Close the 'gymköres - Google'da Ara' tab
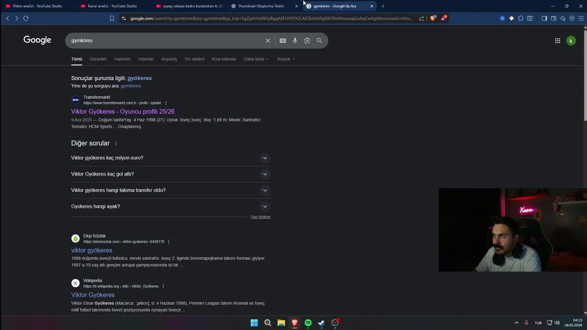This screenshot has height=330, width=587. (371, 6)
